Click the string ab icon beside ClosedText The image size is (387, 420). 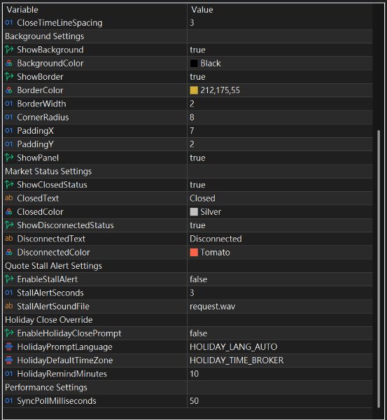(x=9, y=198)
